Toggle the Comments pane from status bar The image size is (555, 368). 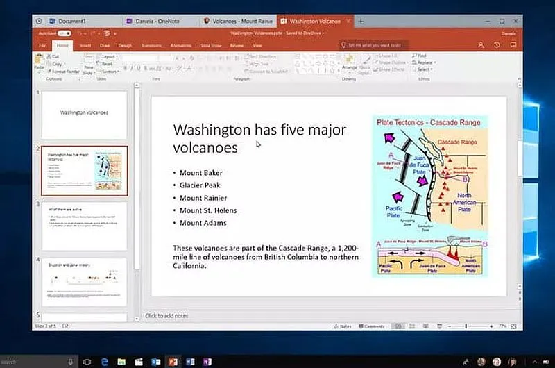point(372,326)
